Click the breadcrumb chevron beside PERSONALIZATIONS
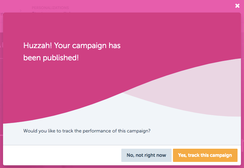Viewport: 244px width, 168px height. 20,11
